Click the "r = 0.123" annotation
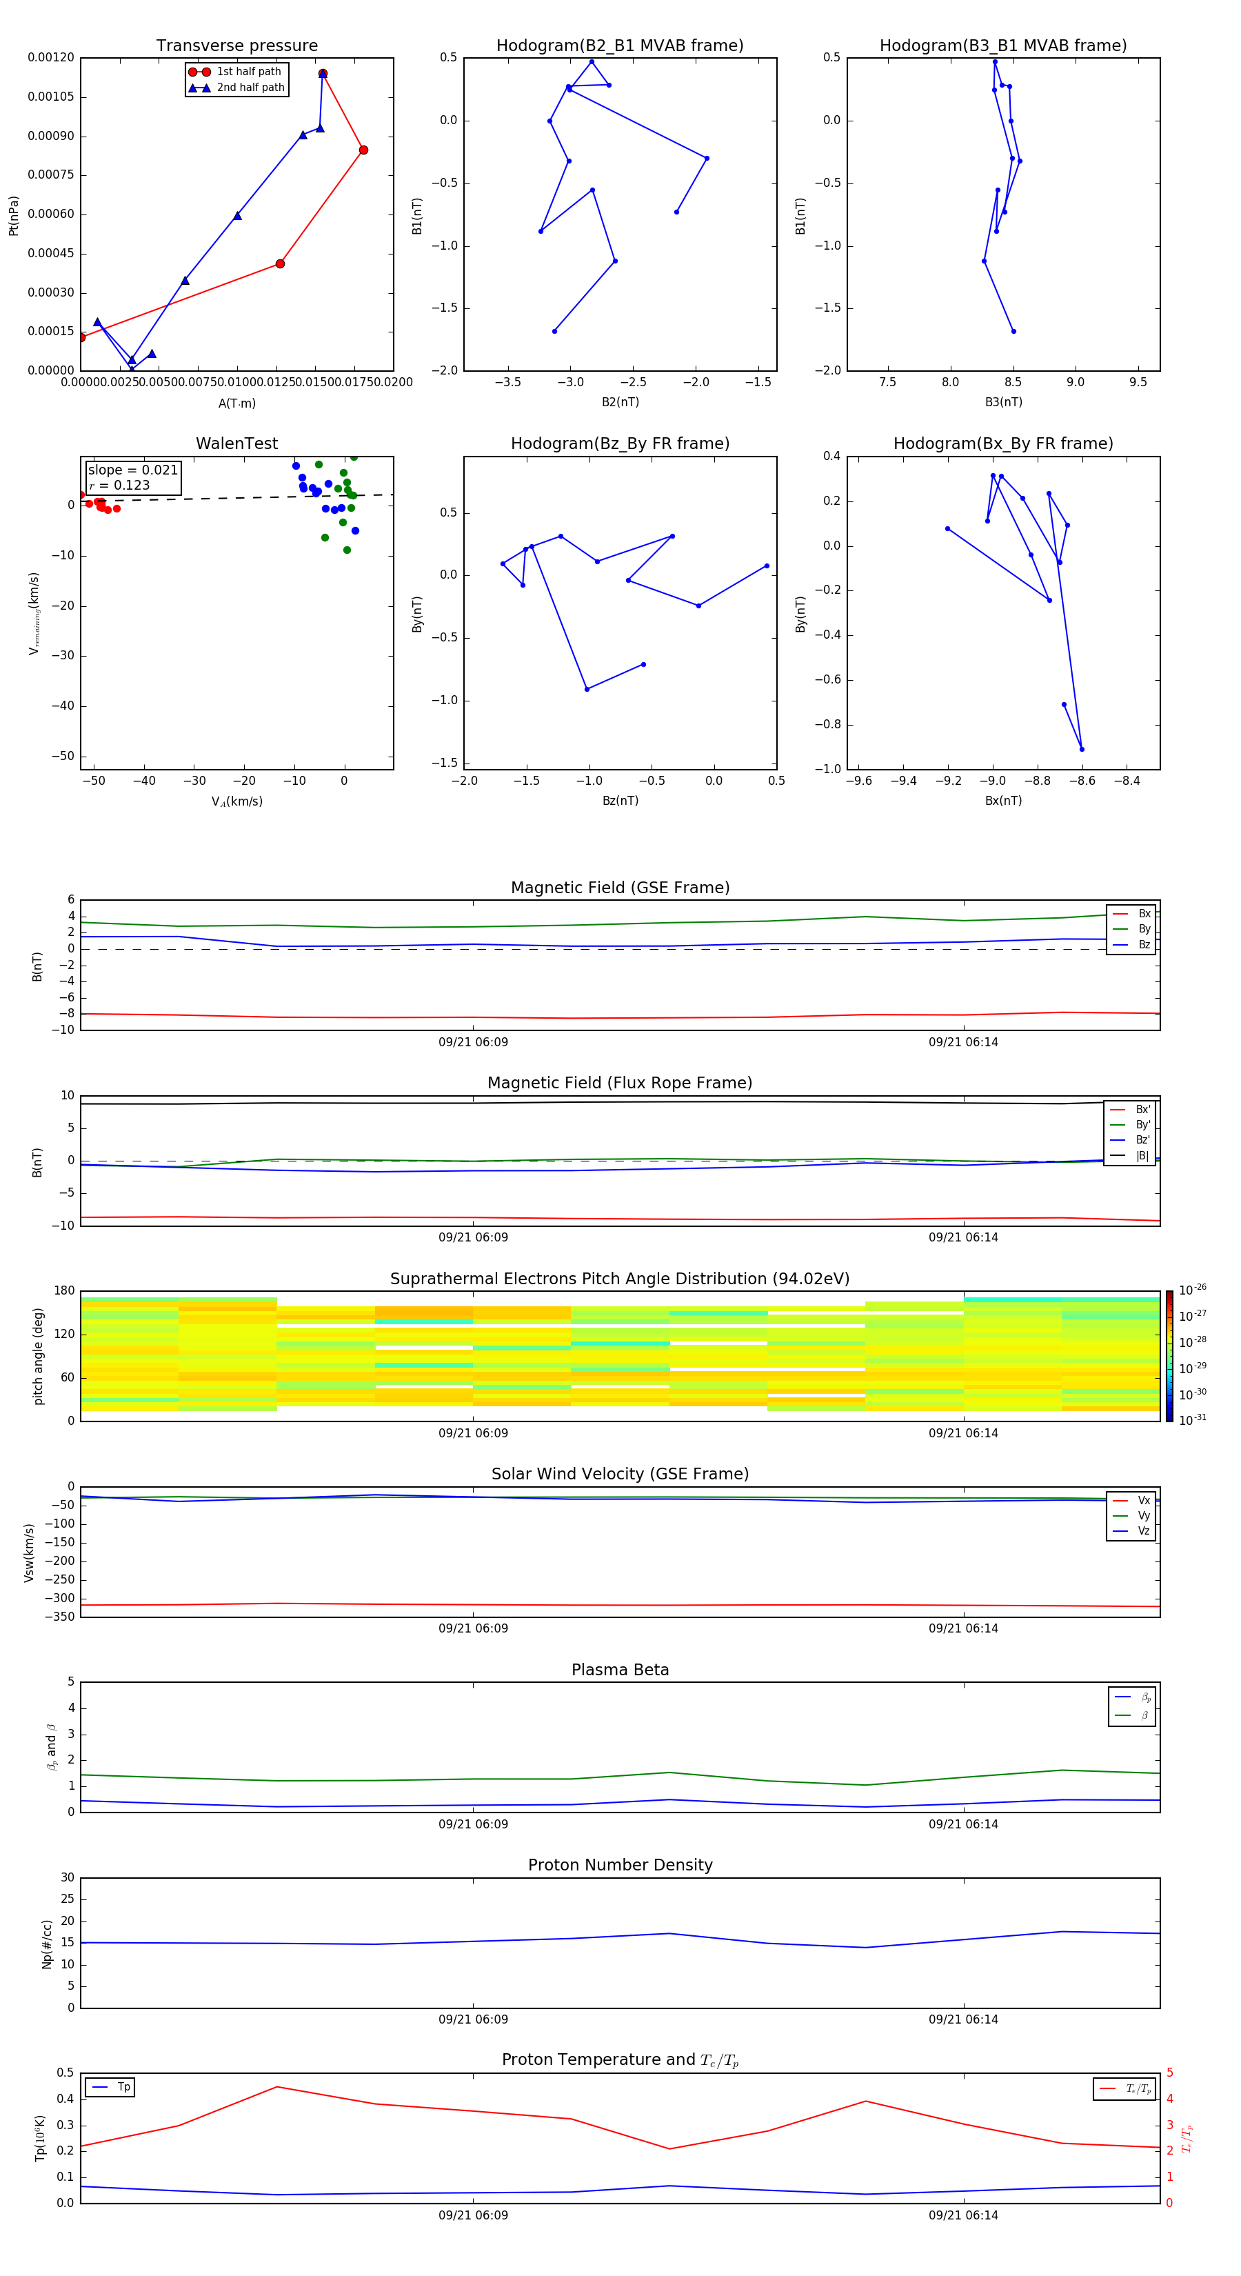The height and width of the screenshot is (2276, 1241). pos(119,485)
